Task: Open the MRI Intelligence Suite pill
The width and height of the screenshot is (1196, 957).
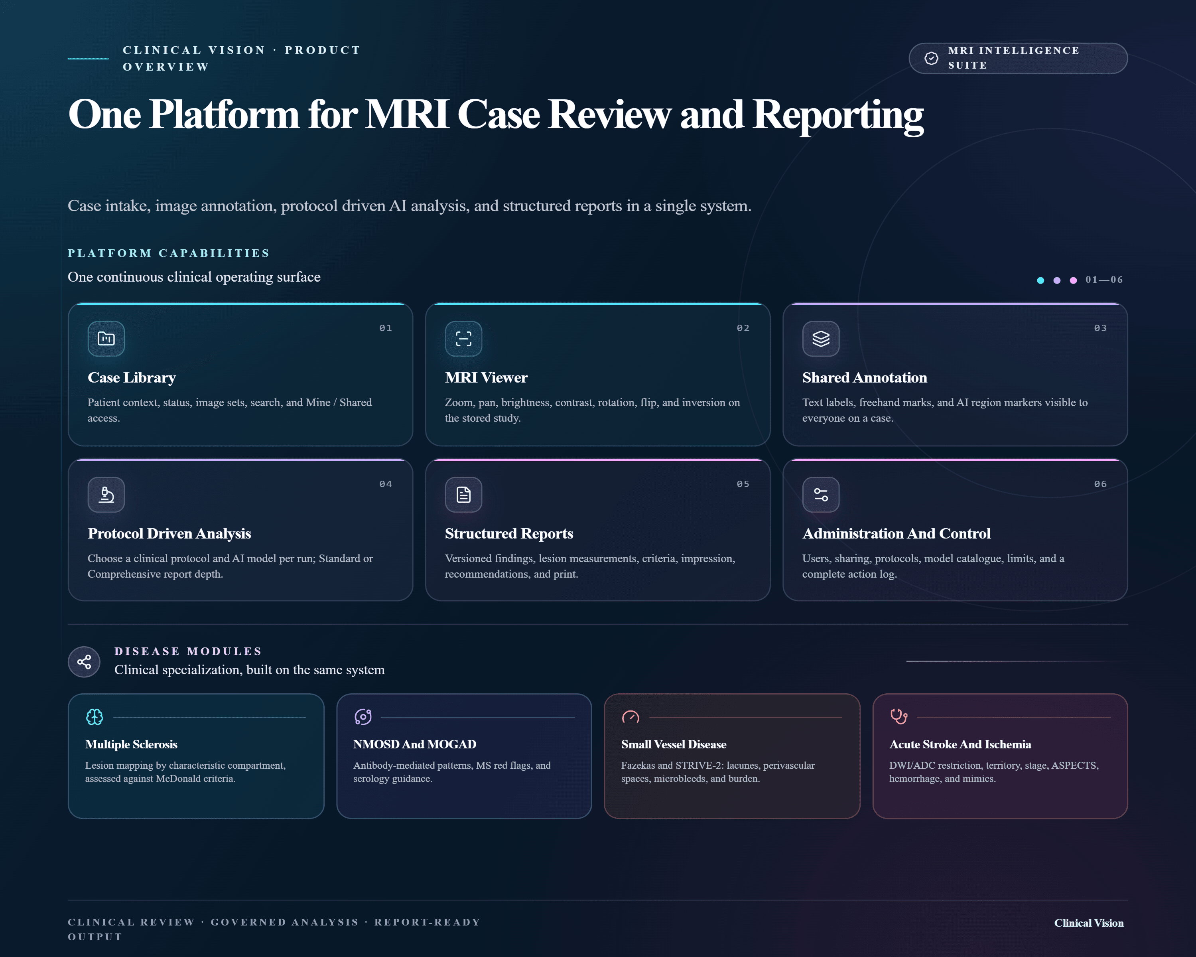Action: (1018, 58)
